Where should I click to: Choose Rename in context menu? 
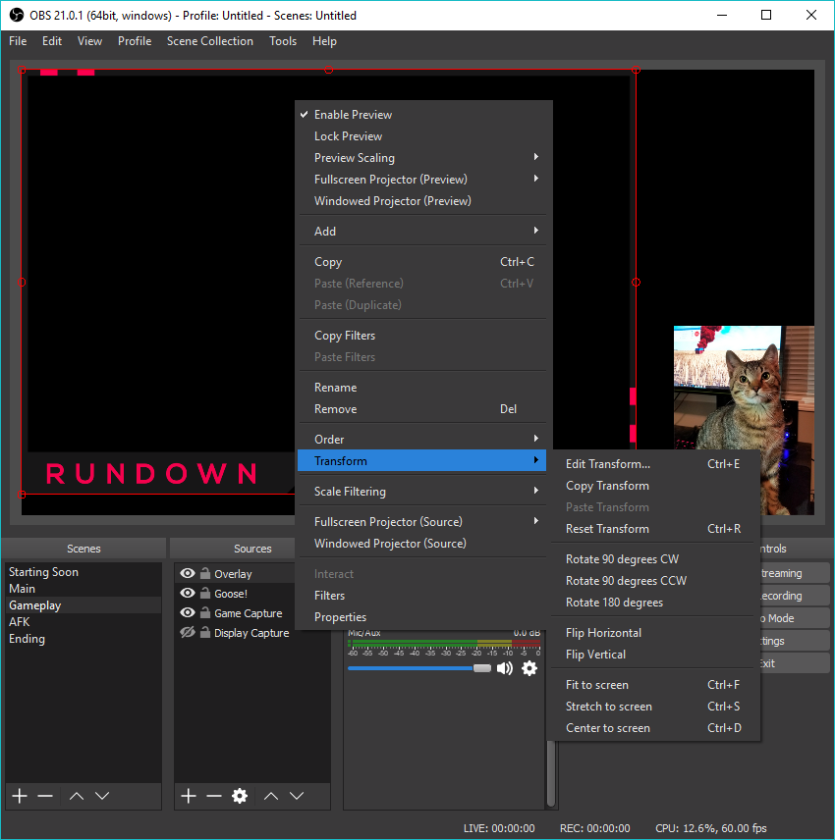pos(421,388)
